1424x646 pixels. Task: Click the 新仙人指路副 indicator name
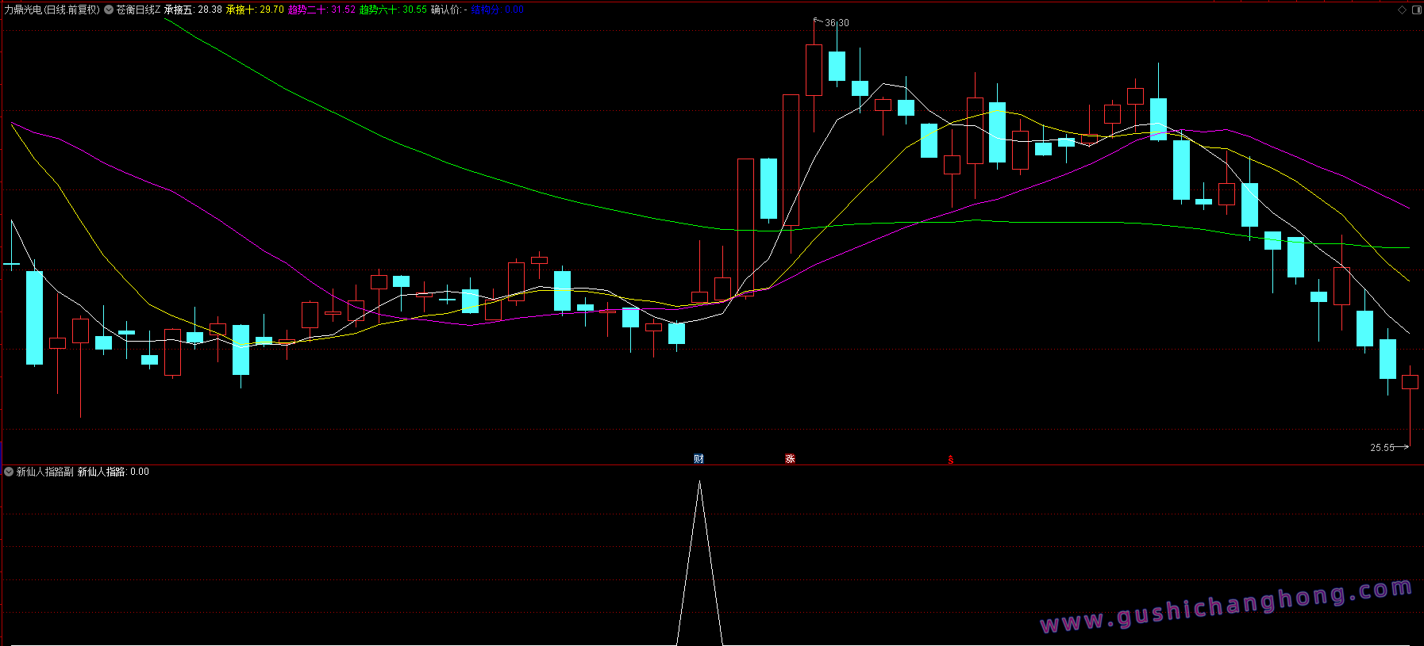[45, 472]
